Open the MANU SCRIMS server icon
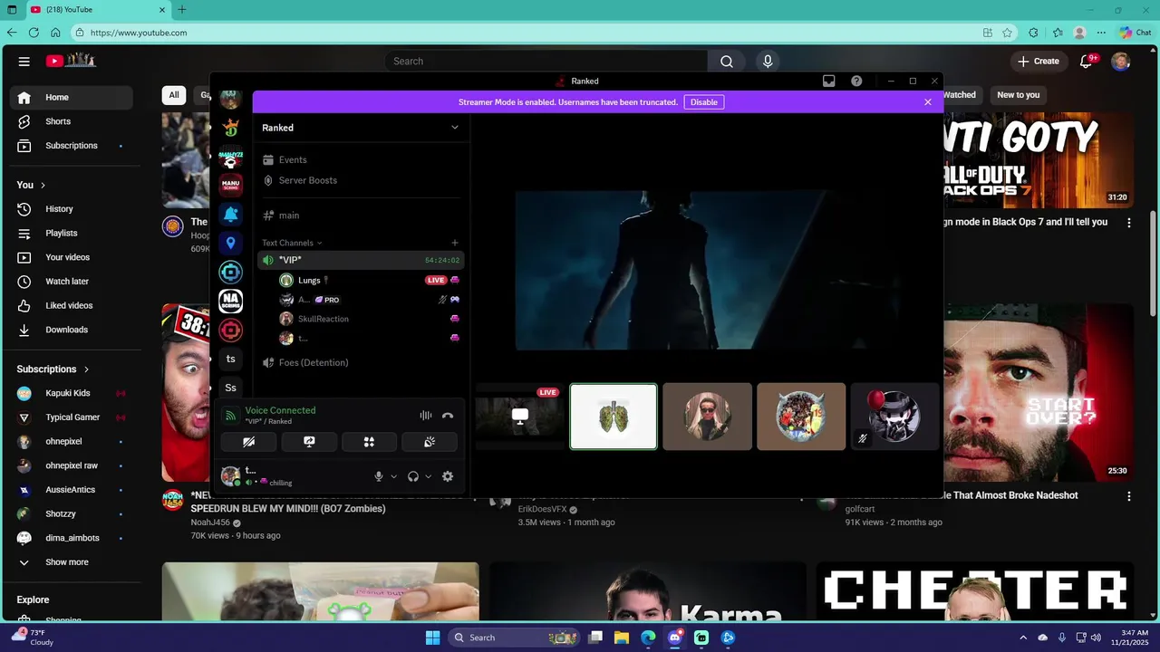 coord(231,185)
